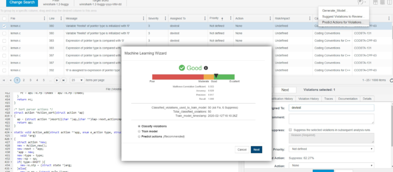Choose Suggest Violations to Review entry

[x=343, y=17]
